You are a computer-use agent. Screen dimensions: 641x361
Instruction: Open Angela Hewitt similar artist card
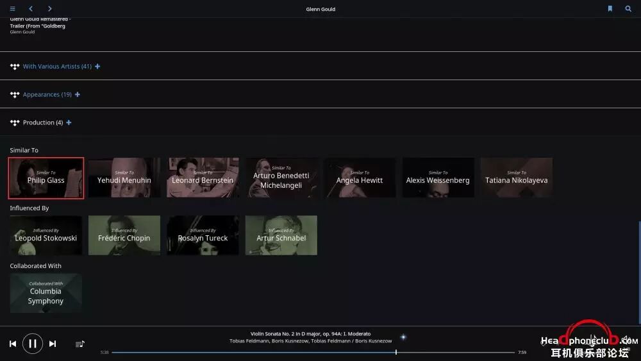[360, 178]
